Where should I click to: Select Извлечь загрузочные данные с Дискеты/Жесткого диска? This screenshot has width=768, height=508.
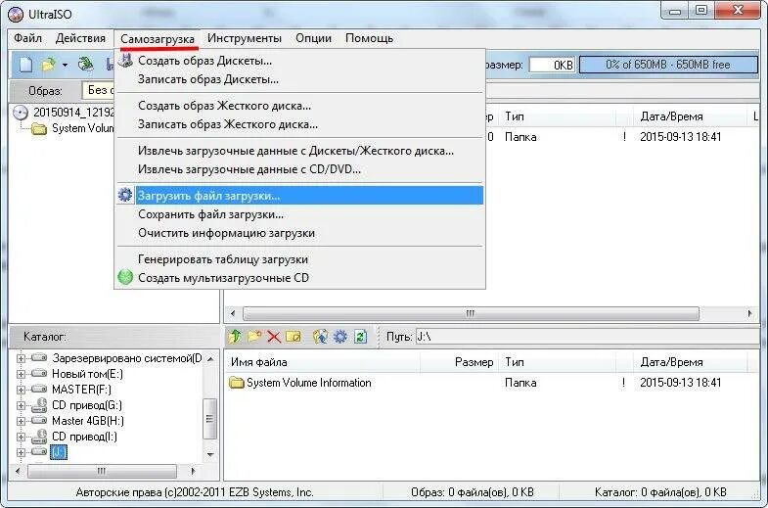coord(299,151)
